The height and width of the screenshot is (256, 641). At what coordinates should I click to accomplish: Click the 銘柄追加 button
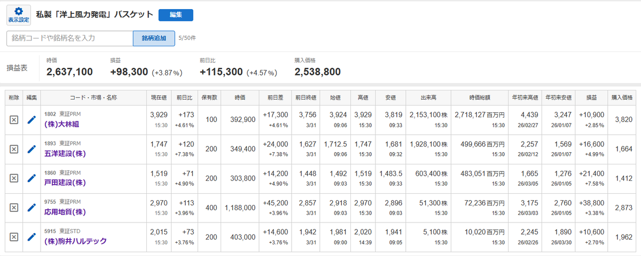(154, 38)
